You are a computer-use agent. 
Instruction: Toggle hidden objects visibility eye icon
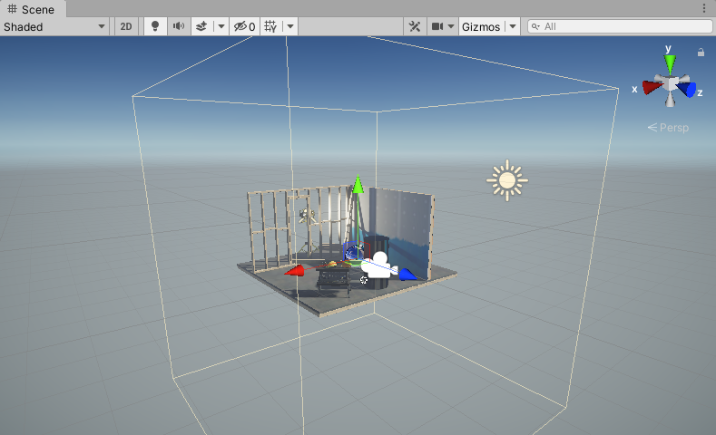click(x=244, y=27)
